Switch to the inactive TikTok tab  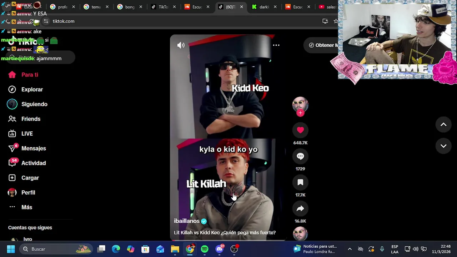click(163, 7)
